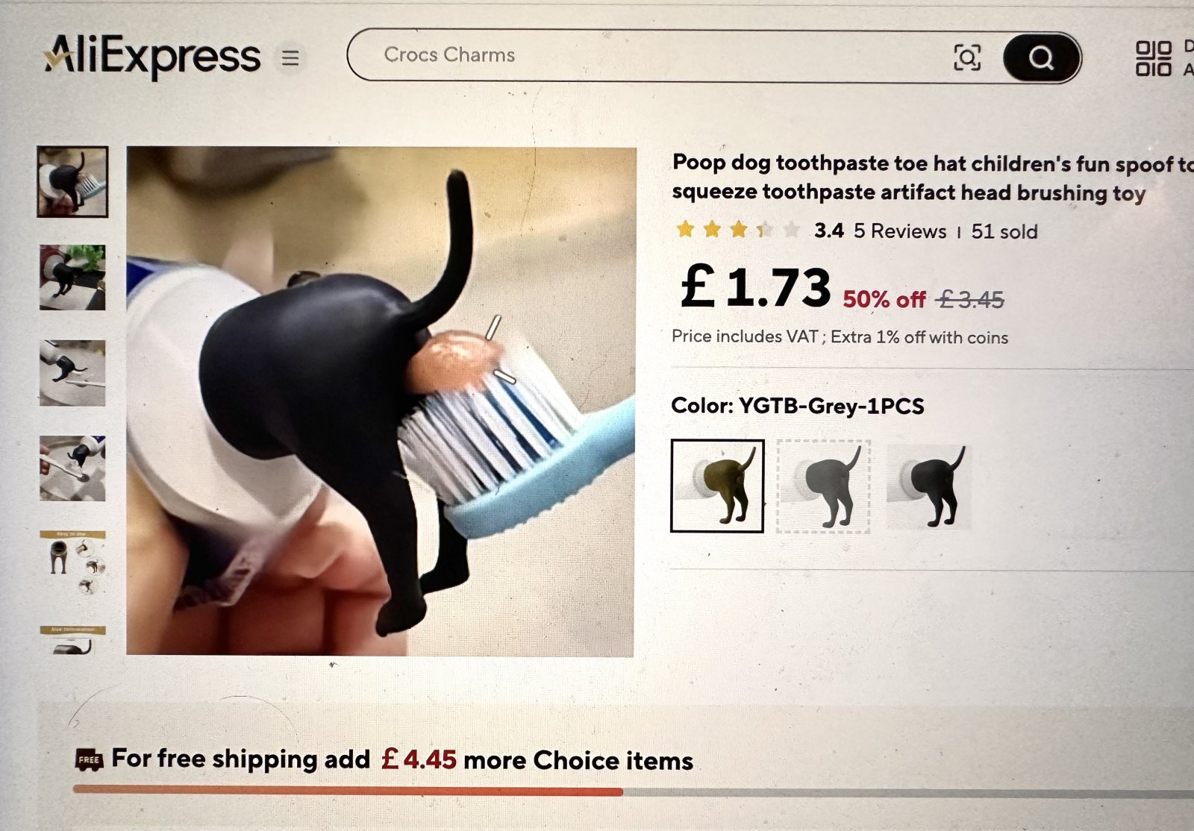Screen dimensions: 1194x831
Task: Click the star rating icons
Action: pyautogui.click(x=738, y=230)
